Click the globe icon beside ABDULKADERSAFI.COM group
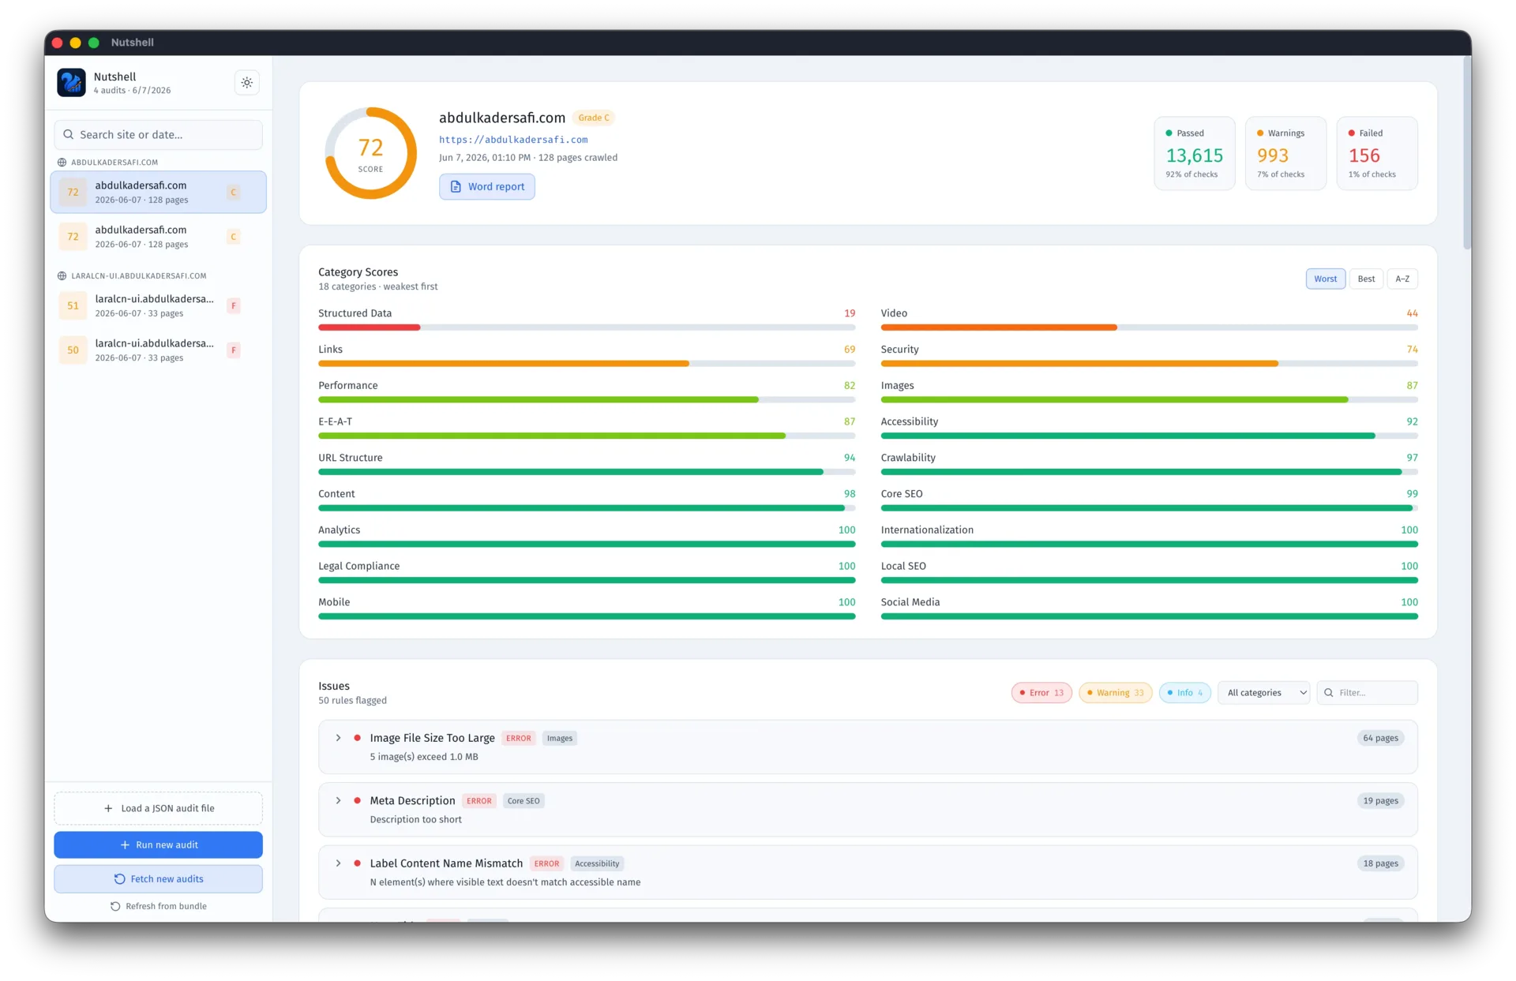This screenshot has width=1516, height=981. (62, 163)
